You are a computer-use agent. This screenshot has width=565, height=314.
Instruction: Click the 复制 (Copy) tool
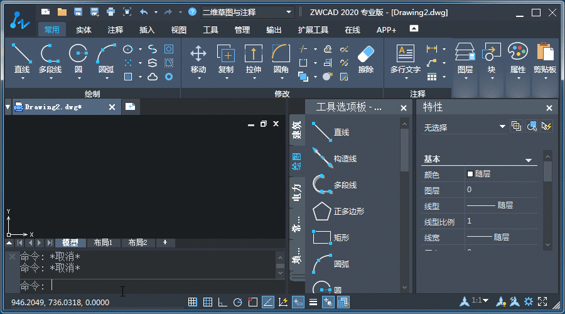click(x=225, y=58)
